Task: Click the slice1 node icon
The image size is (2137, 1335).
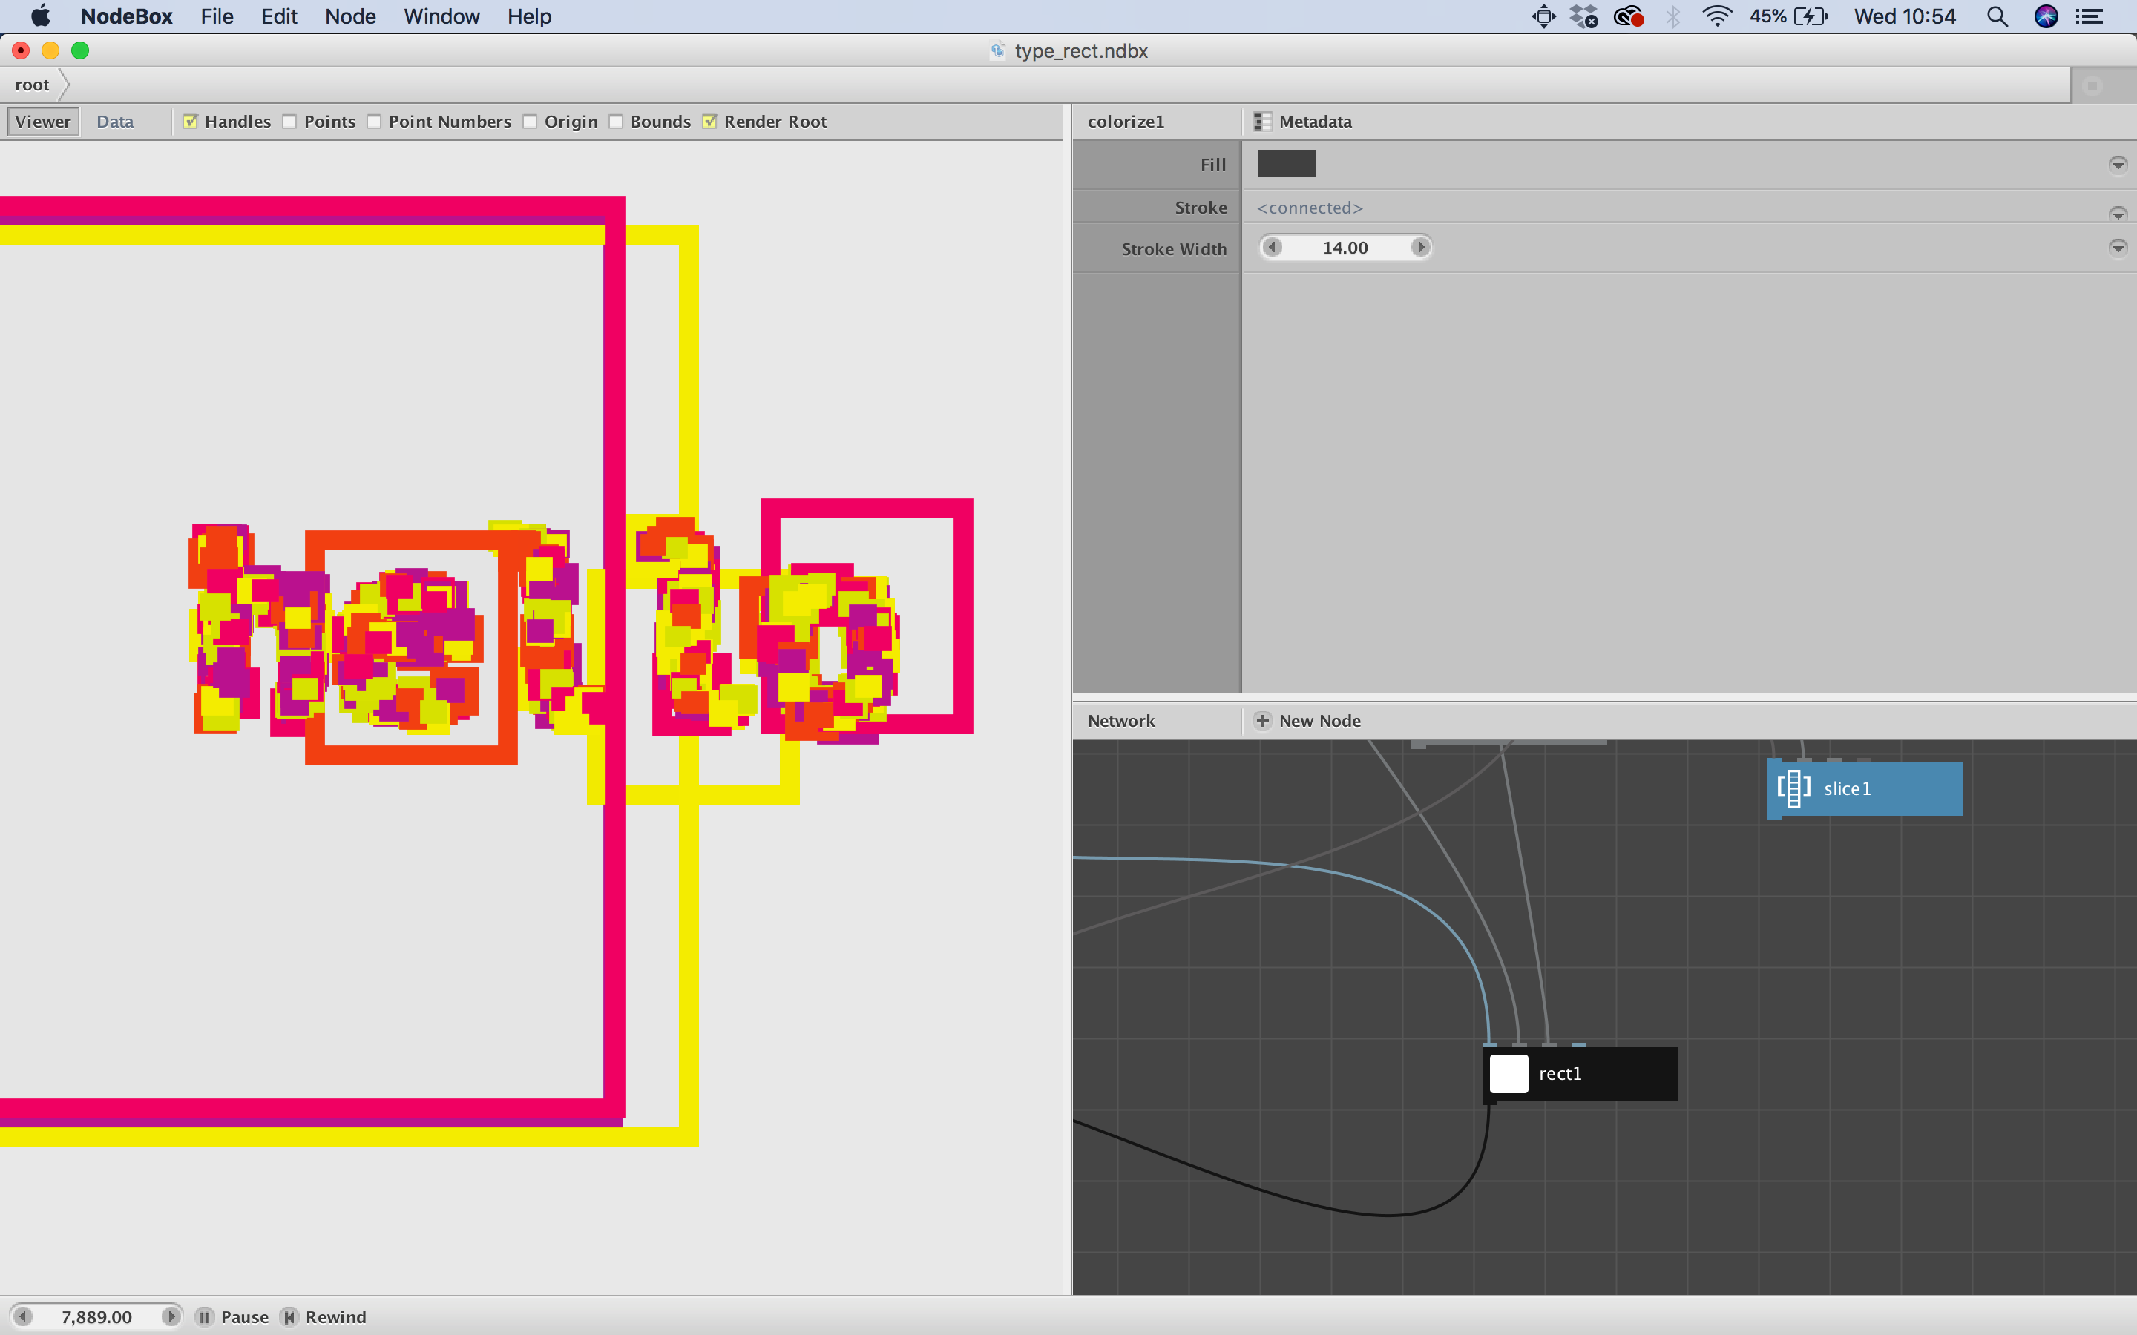Action: pyautogui.click(x=1793, y=788)
